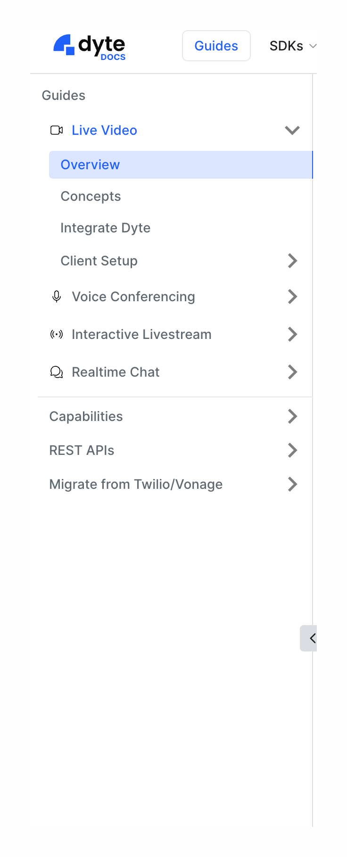Expand the Interactive Livestream section
Viewport: 347px width, 857px height.
pyautogui.click(x=292, y=334)
